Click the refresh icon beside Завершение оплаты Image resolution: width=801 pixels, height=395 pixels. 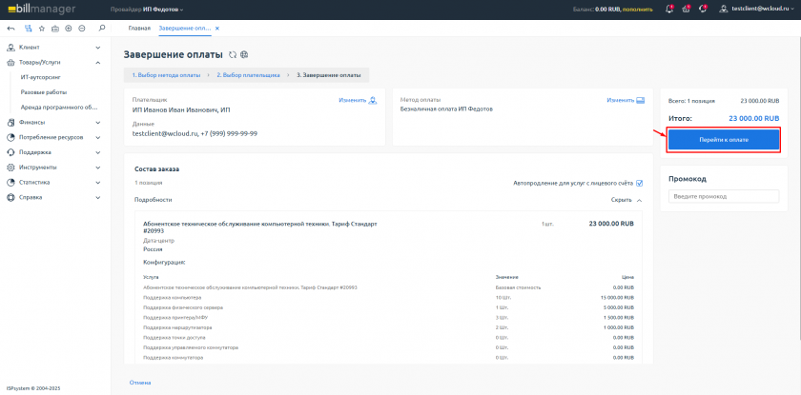(233, 54)
